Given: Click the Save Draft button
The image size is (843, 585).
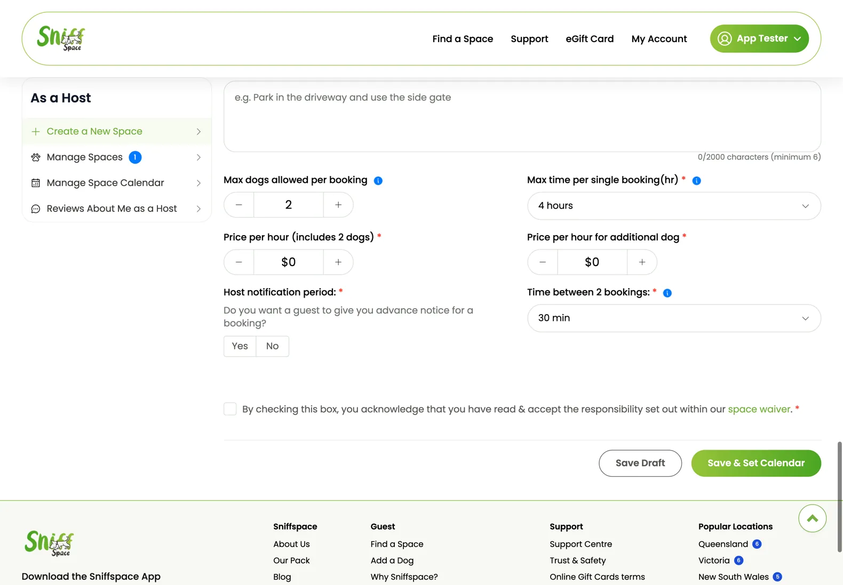Looking at the screenshot, I should [x=640, y=463].
